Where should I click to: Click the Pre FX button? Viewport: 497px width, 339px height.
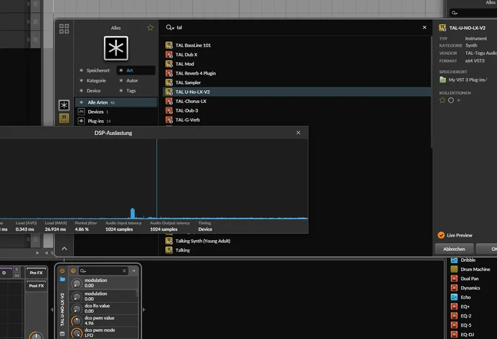tap(35, 273)
